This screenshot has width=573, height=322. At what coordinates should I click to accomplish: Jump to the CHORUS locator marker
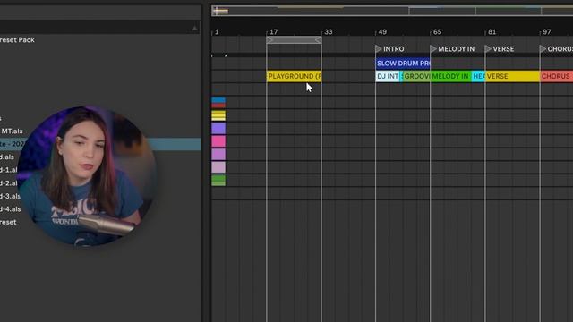point(543,48)
